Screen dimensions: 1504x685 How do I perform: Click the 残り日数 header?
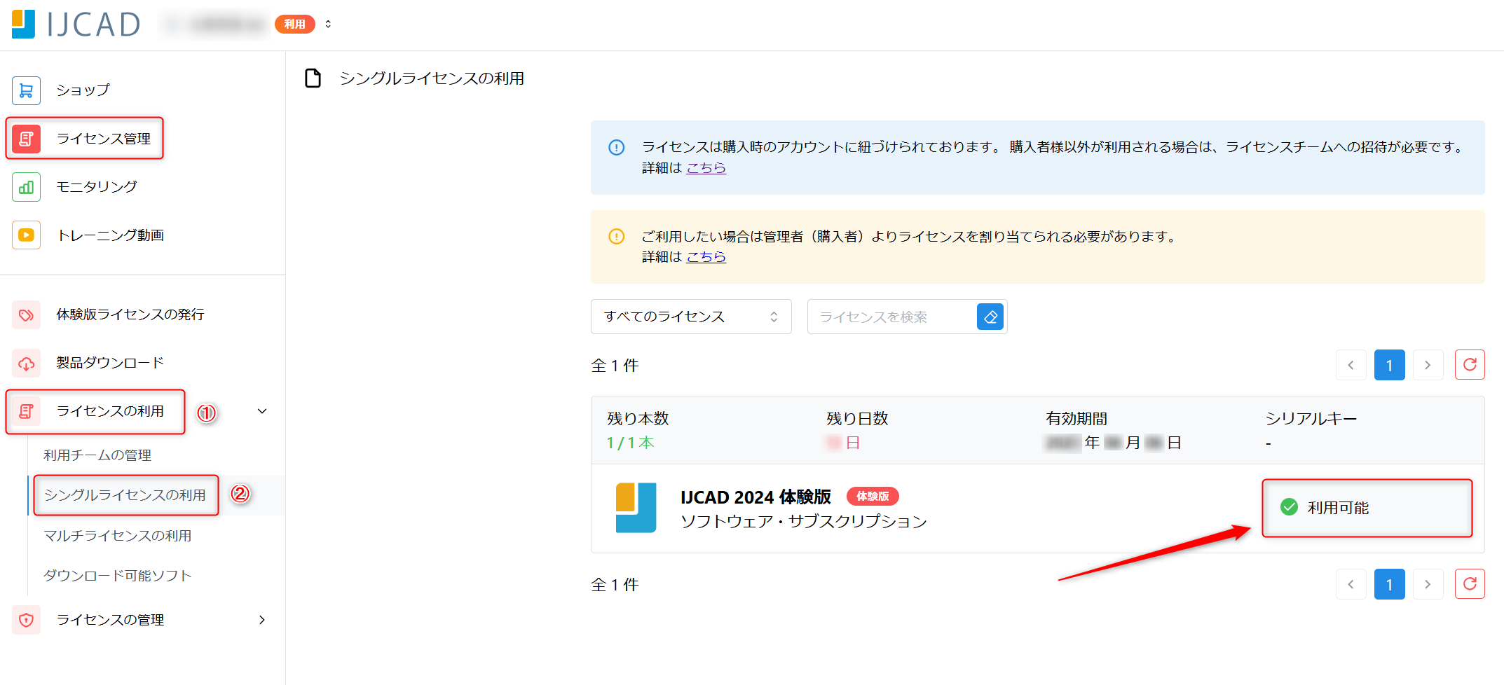pos(857,419)
